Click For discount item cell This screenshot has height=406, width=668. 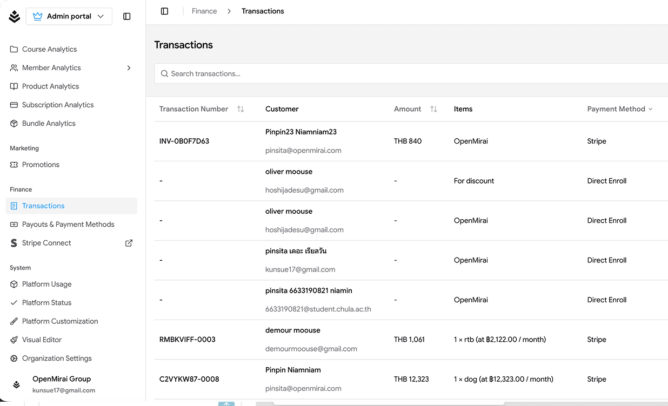click(474, 181)
